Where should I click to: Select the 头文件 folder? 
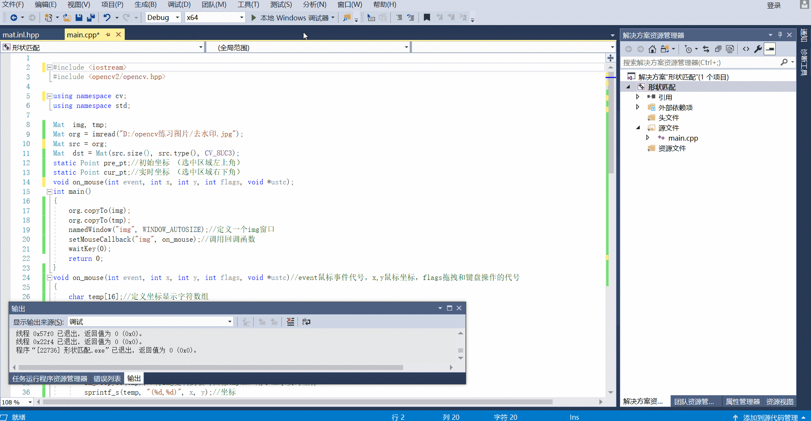tap(668, 118)
